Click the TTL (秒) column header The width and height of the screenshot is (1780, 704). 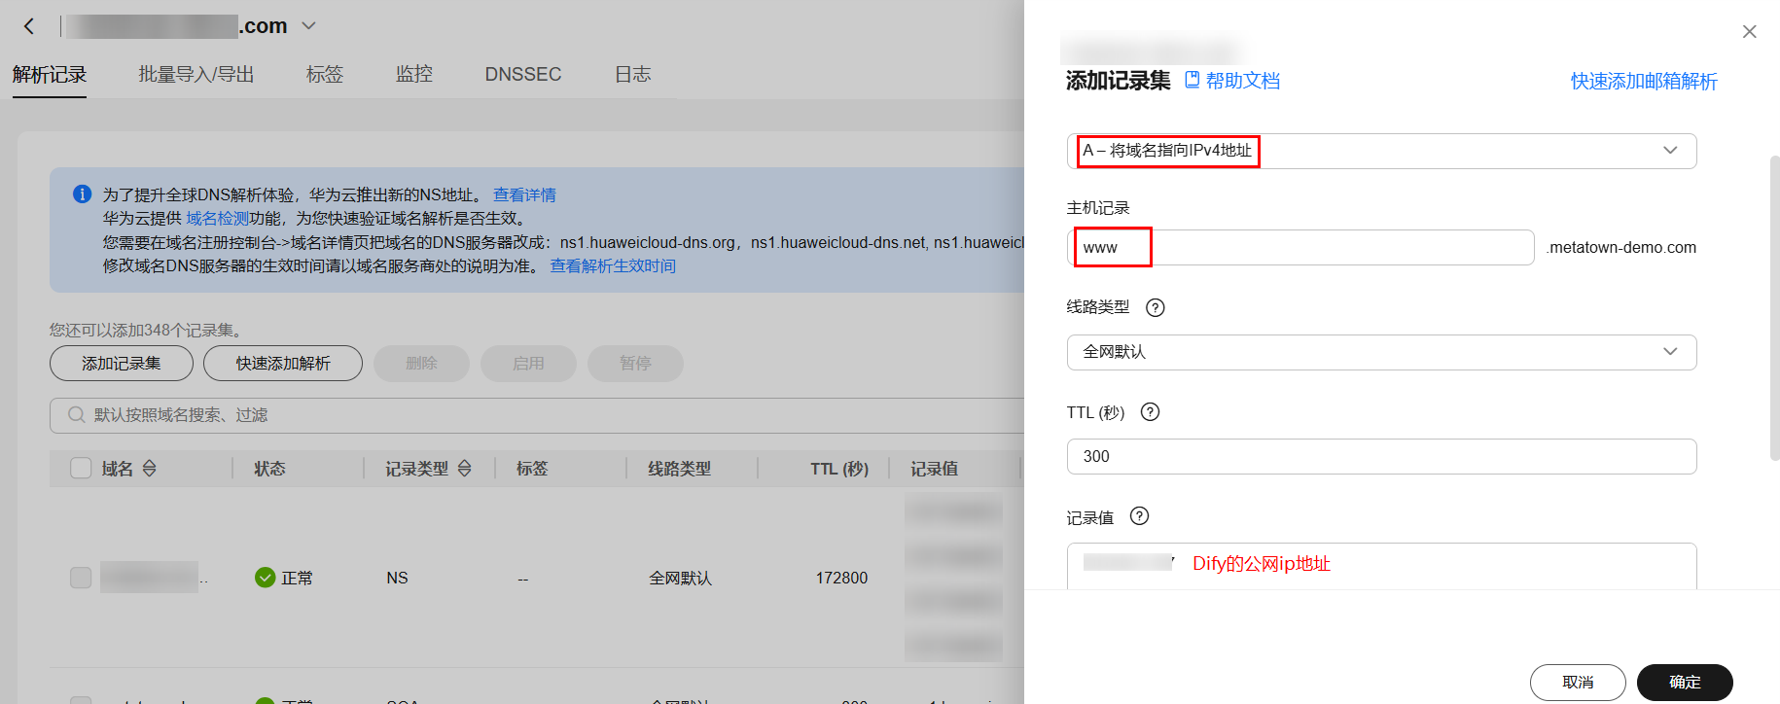(x=839, y=469)
